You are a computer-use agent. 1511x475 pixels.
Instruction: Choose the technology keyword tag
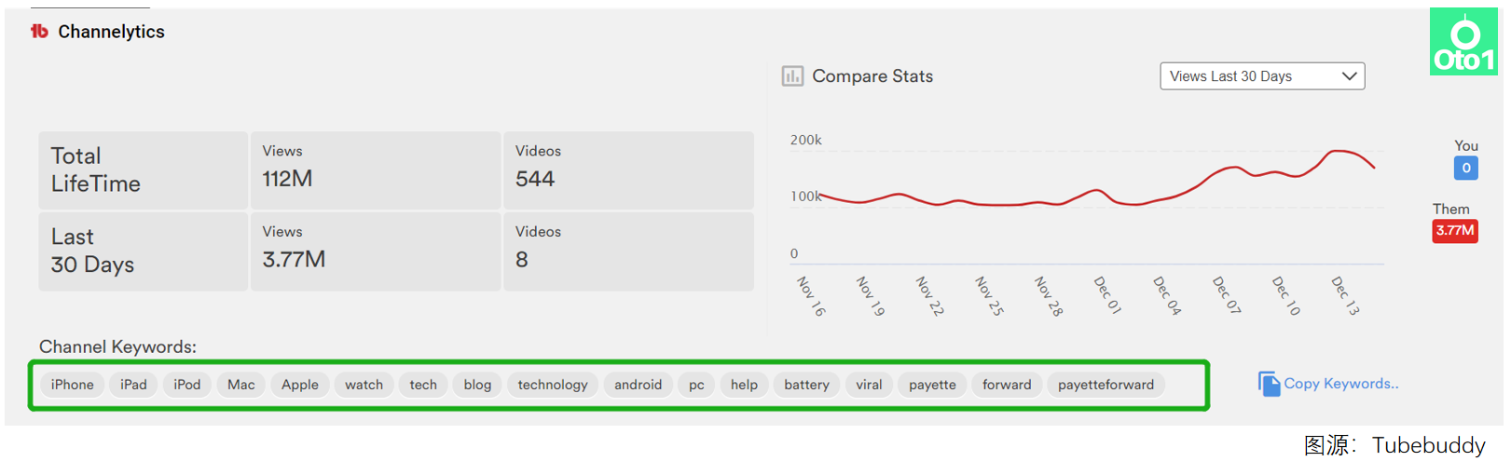click(553, 385)
